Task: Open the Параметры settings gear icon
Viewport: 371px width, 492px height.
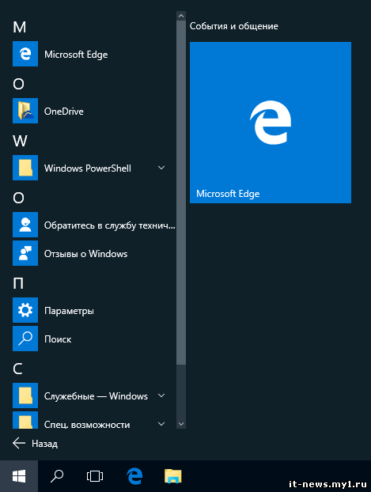Action: pyautogui.click(x=25, y=310)
